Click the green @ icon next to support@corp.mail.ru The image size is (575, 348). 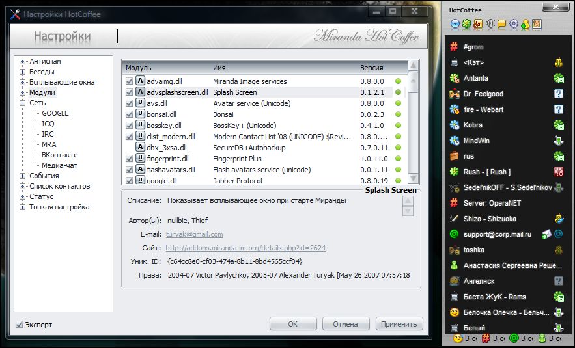pyautogui.click(x=455, y=234)
